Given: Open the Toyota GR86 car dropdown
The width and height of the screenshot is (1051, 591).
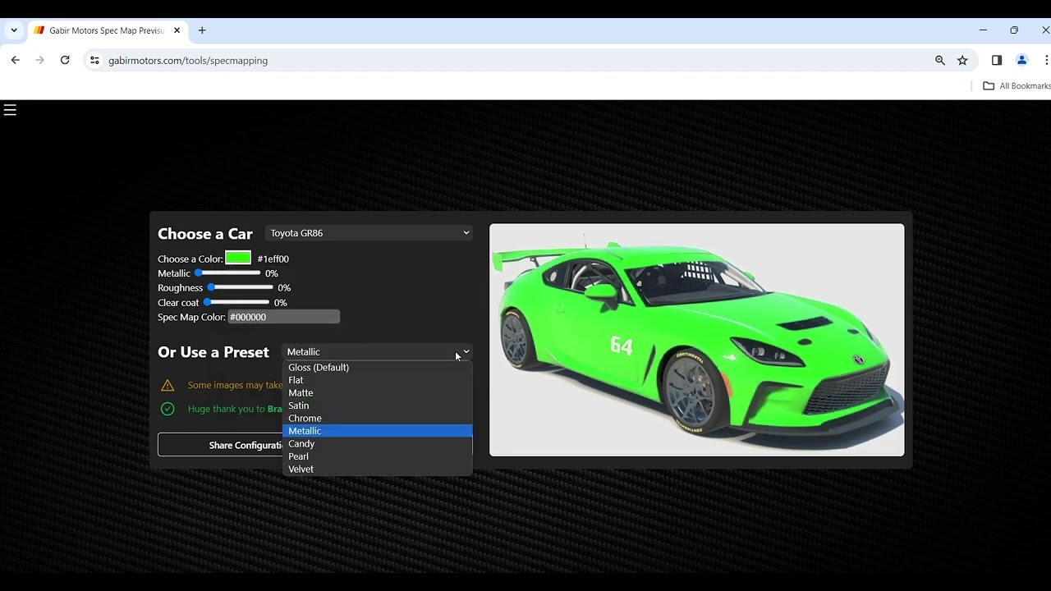Looking at the screenshot, I should coord(369,233).
